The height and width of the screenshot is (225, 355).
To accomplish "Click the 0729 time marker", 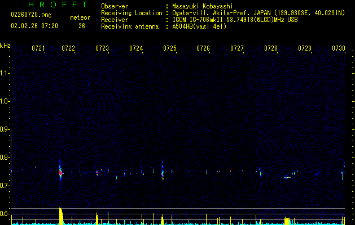I will [x=305, y=48].
